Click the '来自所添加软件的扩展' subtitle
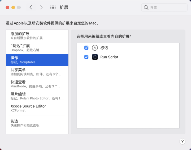191x150 pixels. (x=27, y=38)
